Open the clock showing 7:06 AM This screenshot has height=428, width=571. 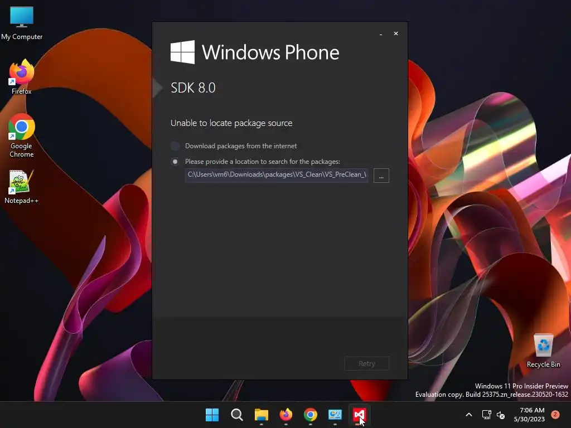(530, 415)
